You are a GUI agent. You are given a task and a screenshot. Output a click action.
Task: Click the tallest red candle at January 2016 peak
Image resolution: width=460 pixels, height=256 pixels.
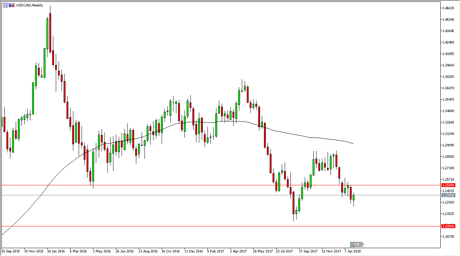coord(50,32)
